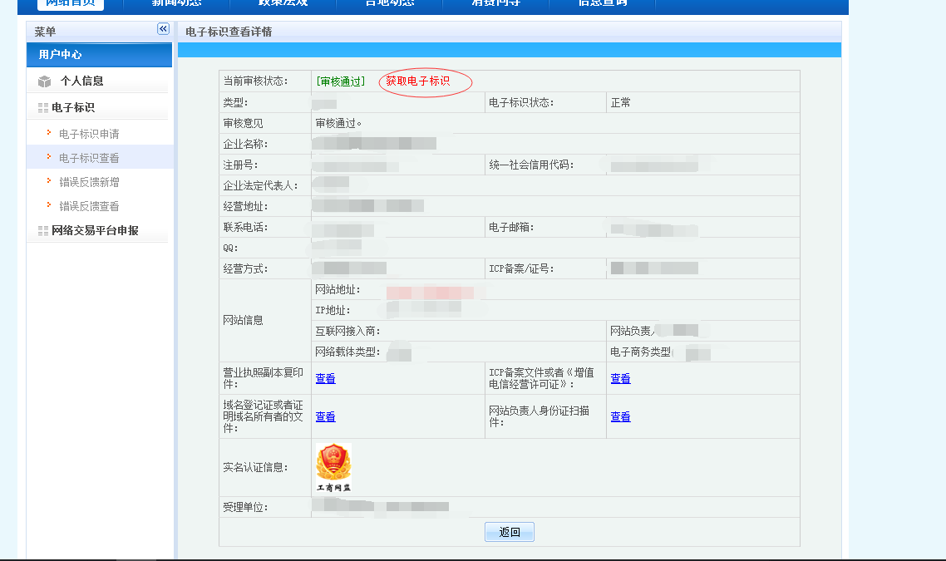Expand the 电子标识 menu section
The height and width of the screenshot is (561, 946).
73,108
